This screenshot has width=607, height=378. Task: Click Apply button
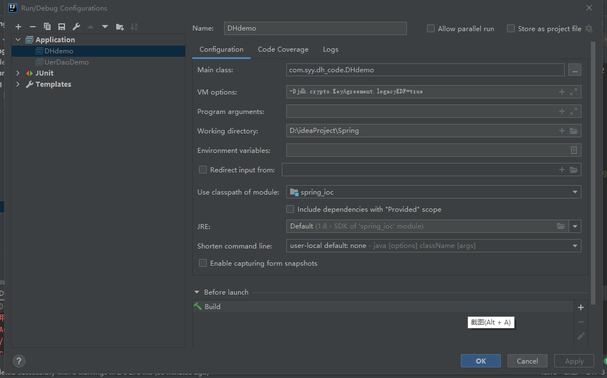tap(574, 361)
